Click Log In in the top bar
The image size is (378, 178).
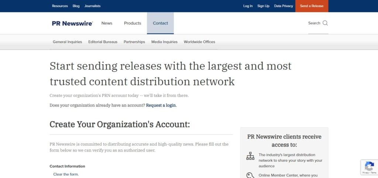coord(248,6)
